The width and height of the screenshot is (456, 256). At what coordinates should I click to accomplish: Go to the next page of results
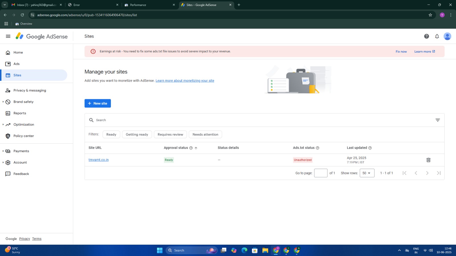(x=427, y=173)
